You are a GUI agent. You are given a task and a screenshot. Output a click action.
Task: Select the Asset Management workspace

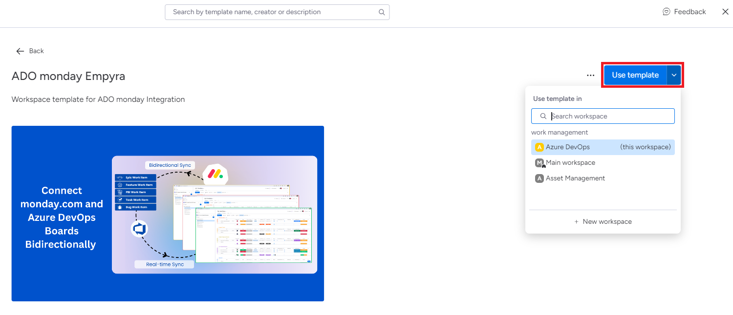click(x=603, y=178)
